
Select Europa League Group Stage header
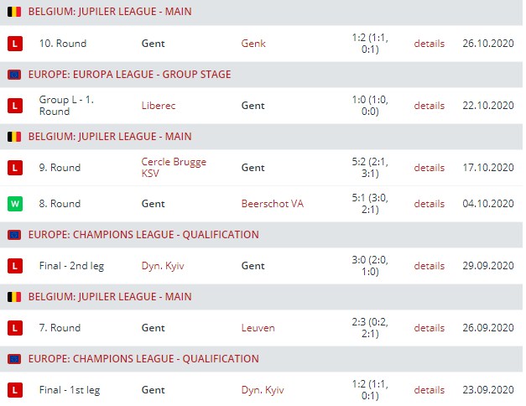click(x=129, y=75)
